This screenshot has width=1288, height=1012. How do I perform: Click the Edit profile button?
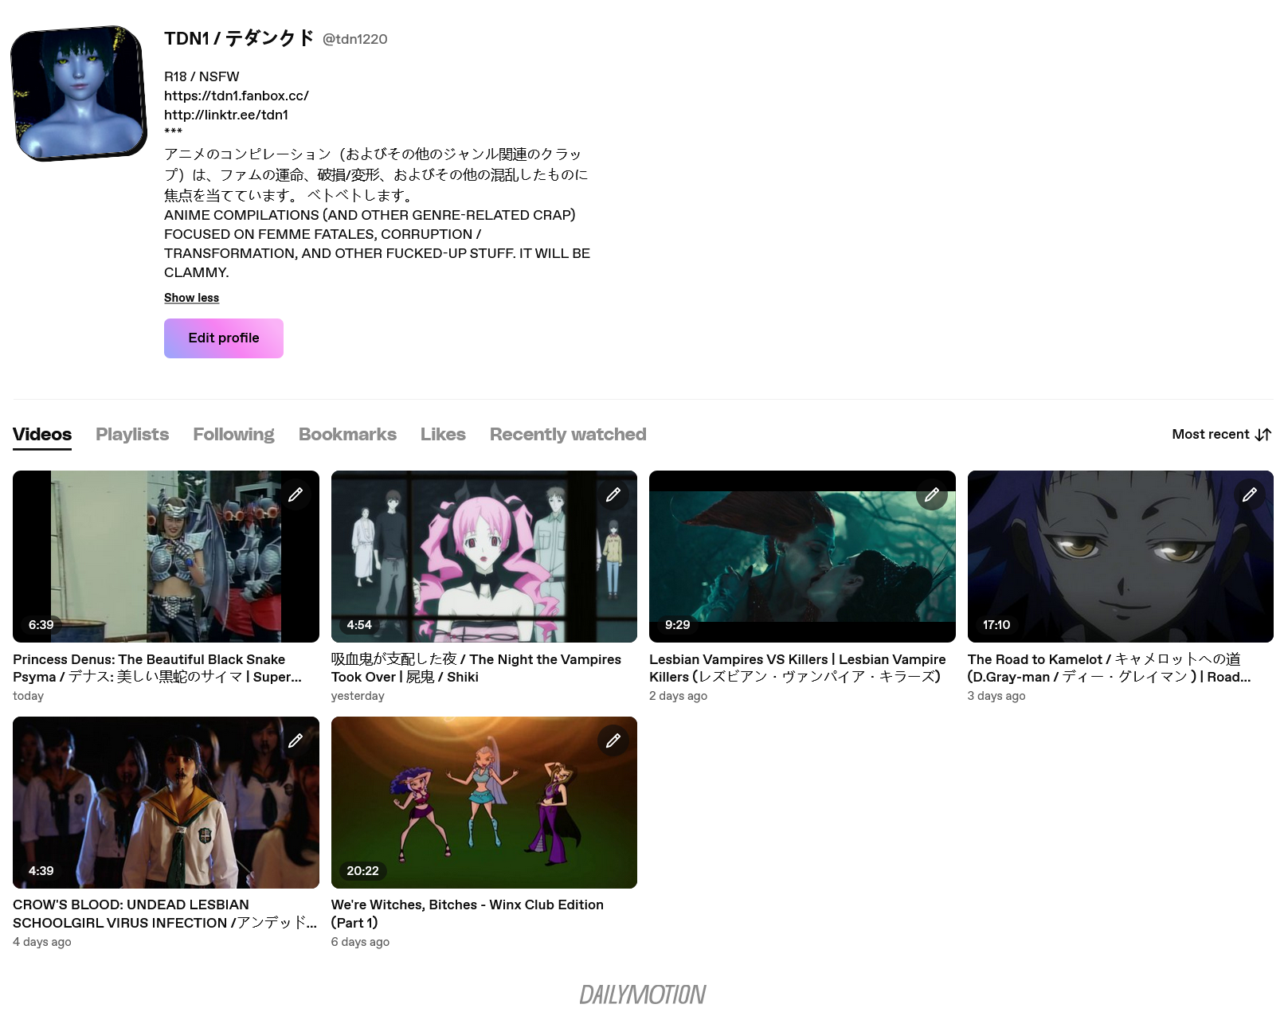coord(224,338)
